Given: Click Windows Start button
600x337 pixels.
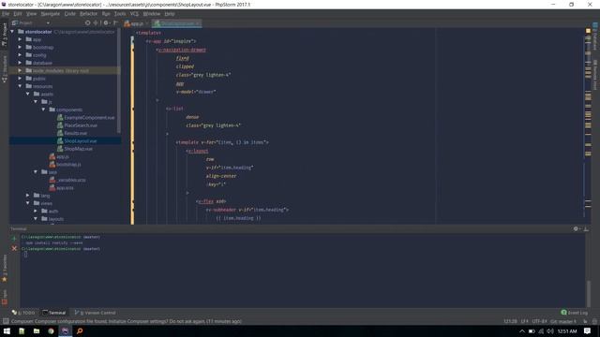Looking at the screenshot, I should tap(7, 330).
